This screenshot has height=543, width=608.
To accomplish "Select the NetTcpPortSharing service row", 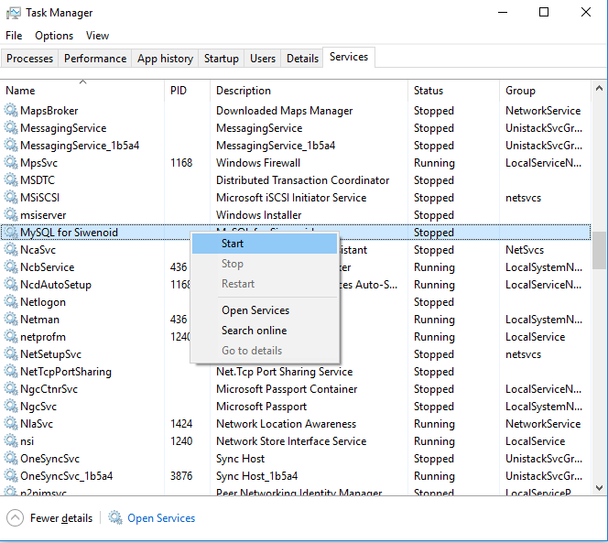I will tap(66, 372).
